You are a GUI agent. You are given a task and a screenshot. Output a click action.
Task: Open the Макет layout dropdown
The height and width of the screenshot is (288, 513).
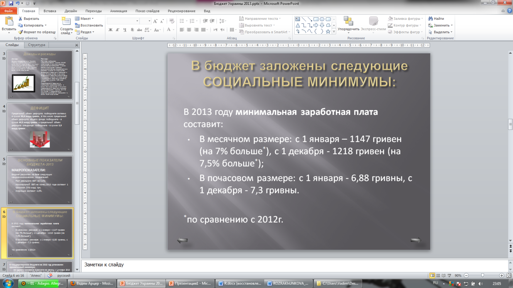pyautogui.click(x=84, y=18)
